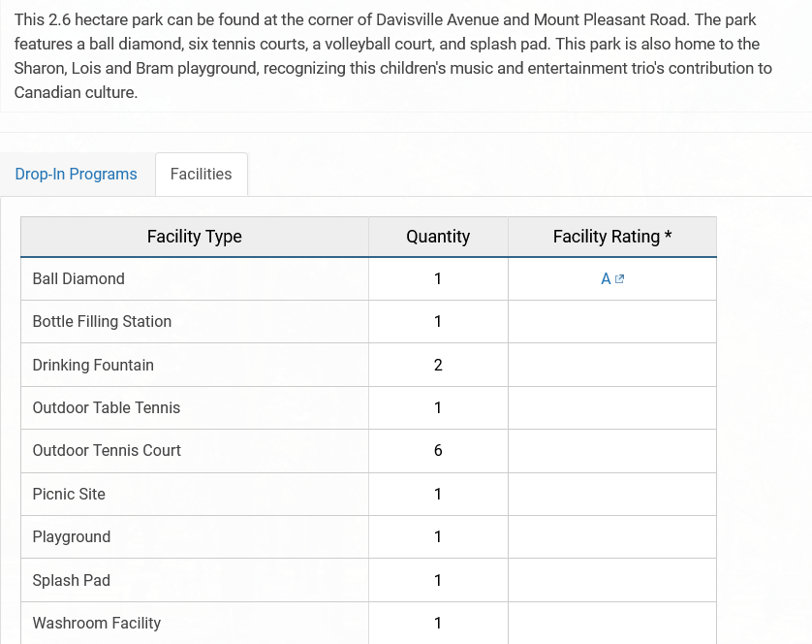
Task: Select the Outdoor Tennis Court row label
Action: [x=107, y=451]
